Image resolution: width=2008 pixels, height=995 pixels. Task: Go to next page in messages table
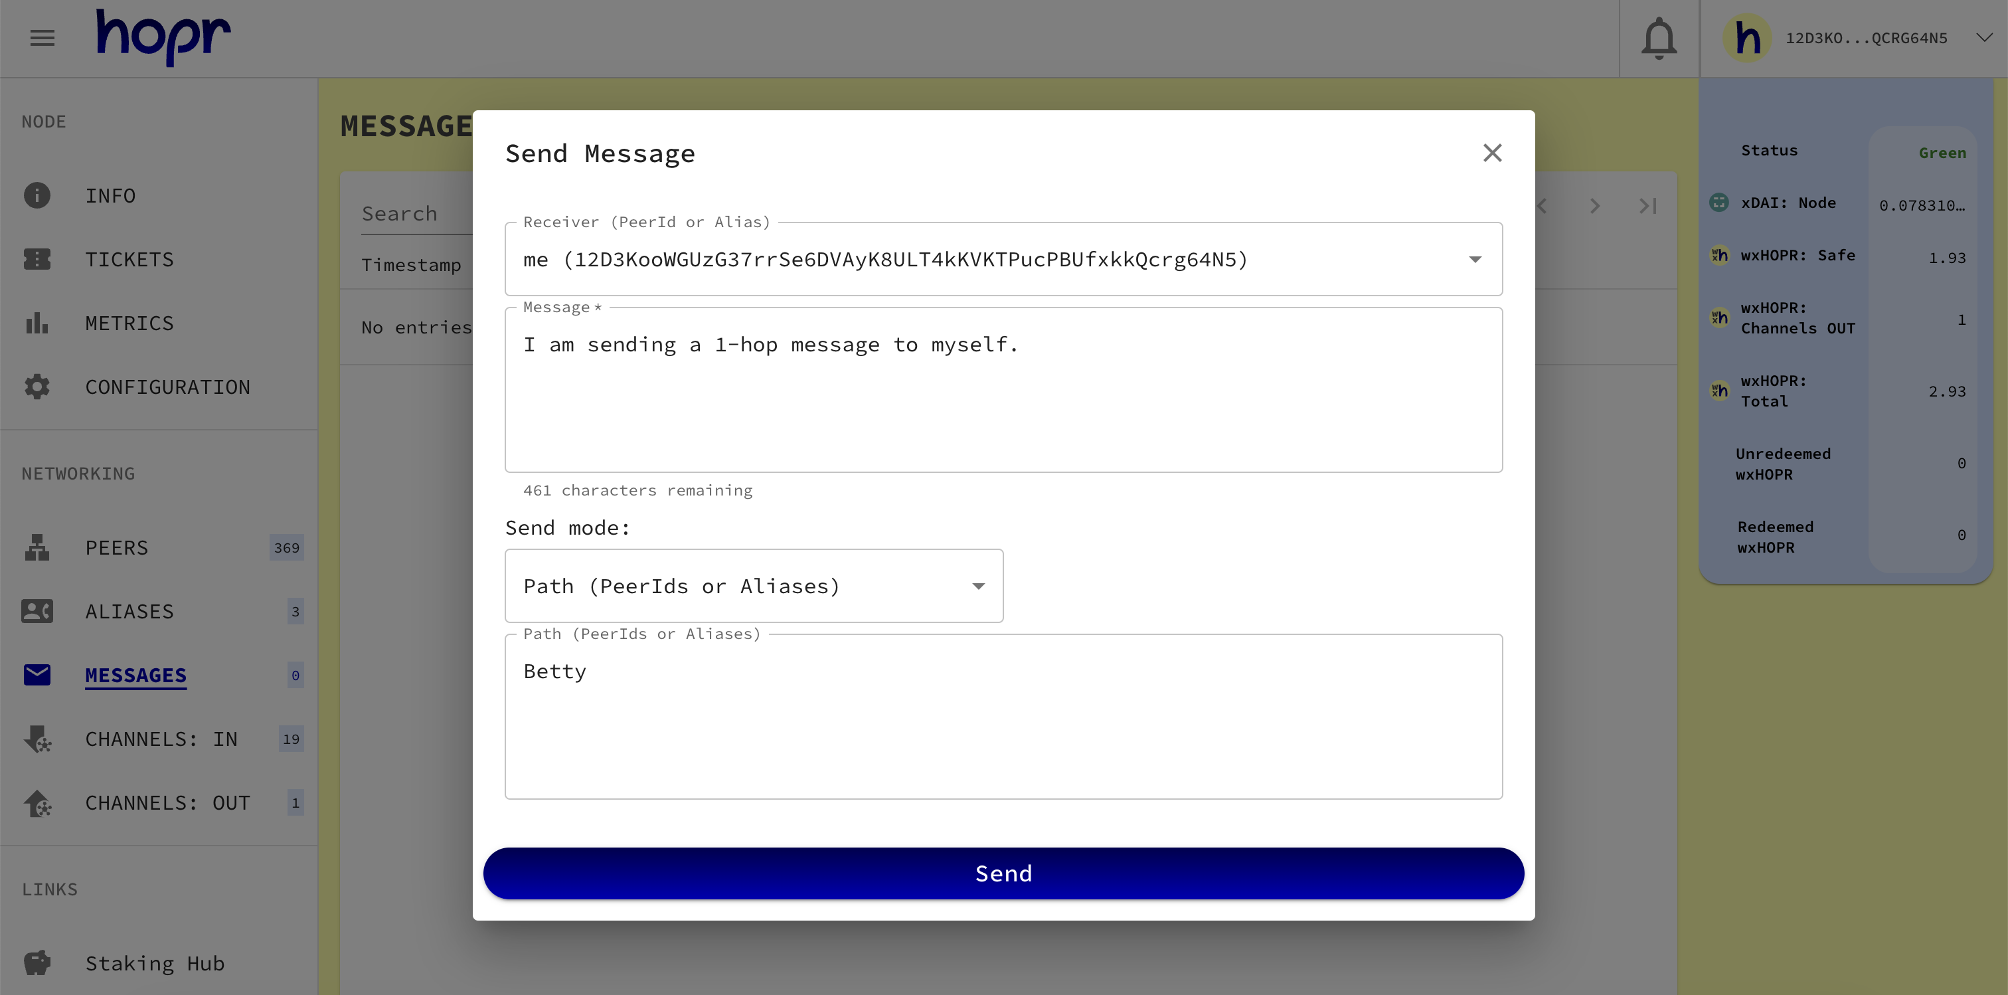click(x=1595, y=206)
